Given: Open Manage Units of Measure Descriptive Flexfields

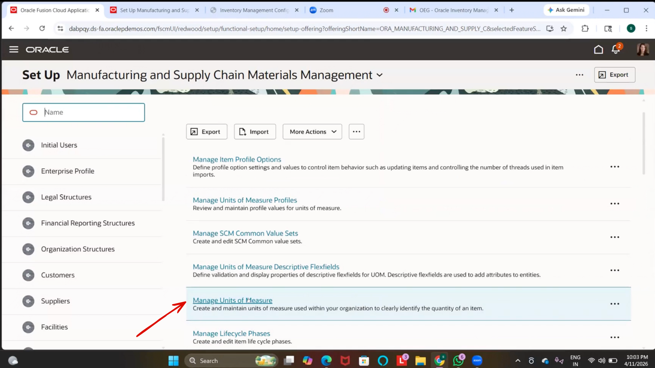Looking at the screenshot, I should coord(266,267).
